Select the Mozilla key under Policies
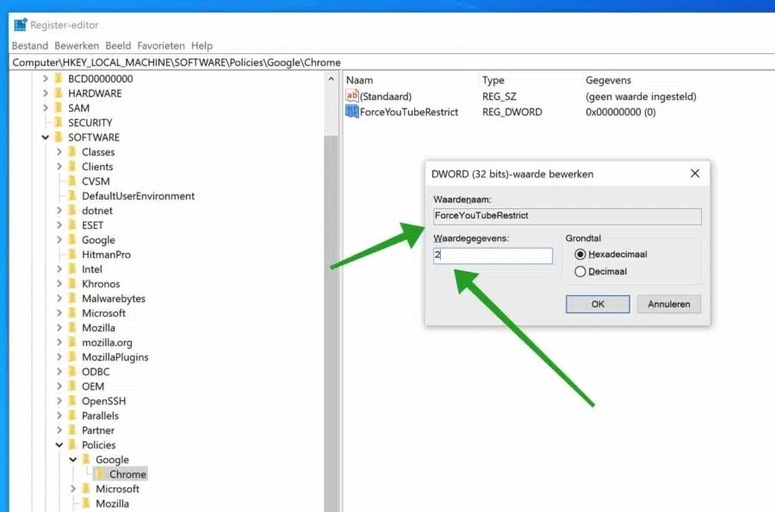Screen dimensions: 775x512 pyautogui.click(x=112, y=503)
